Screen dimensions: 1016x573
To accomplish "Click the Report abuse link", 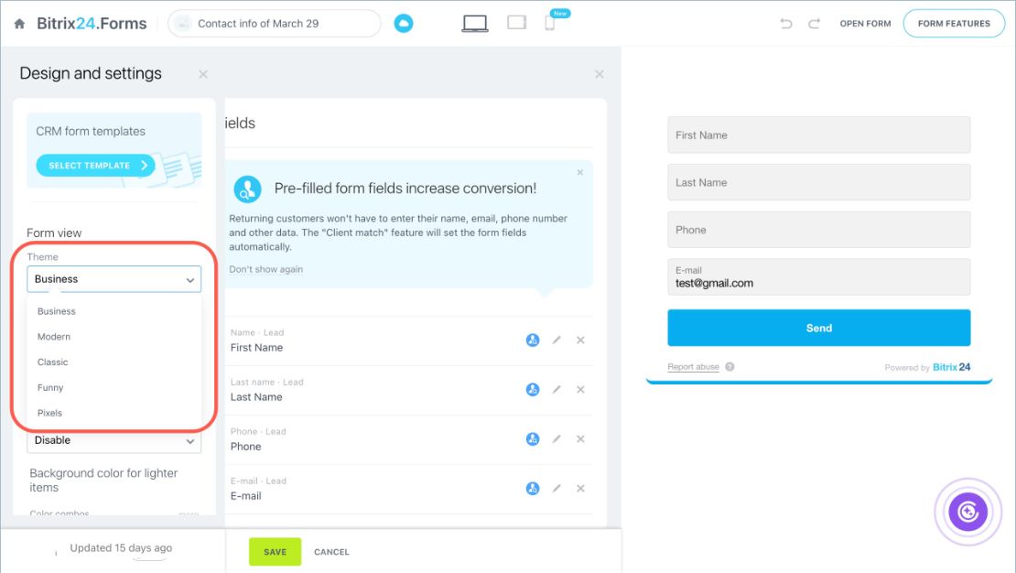I will coord(693,367).
